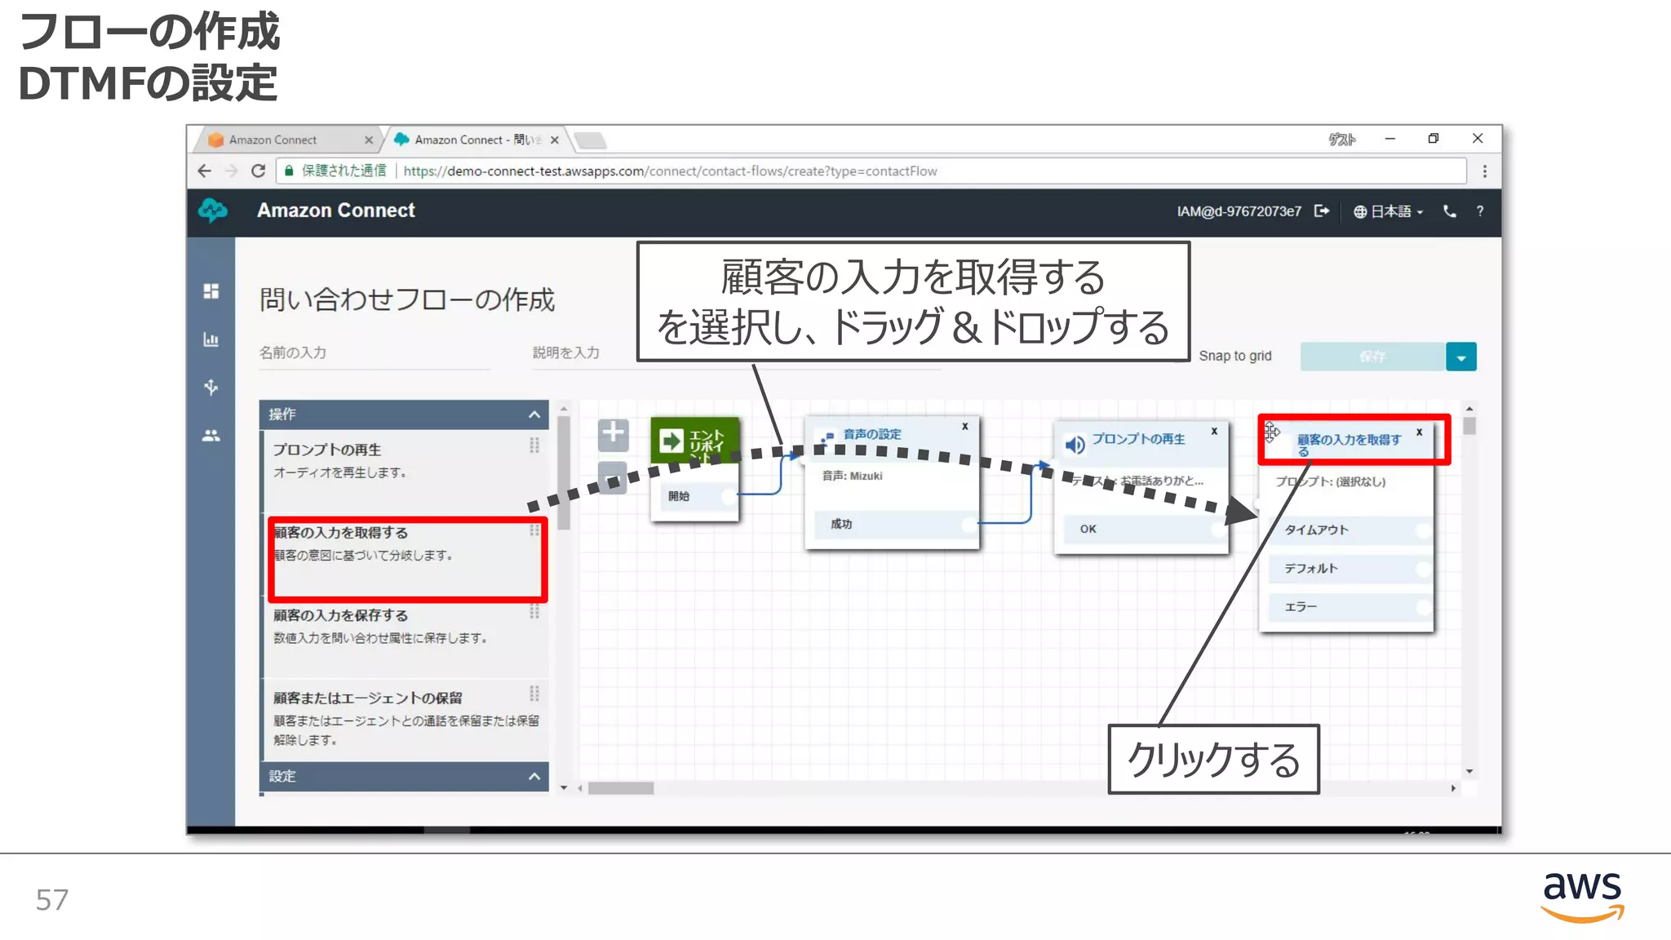The height and width of the screenshot is (940, 1671).
Task: Click the palette panel scrollbar thumb
Action: (564, 473)
